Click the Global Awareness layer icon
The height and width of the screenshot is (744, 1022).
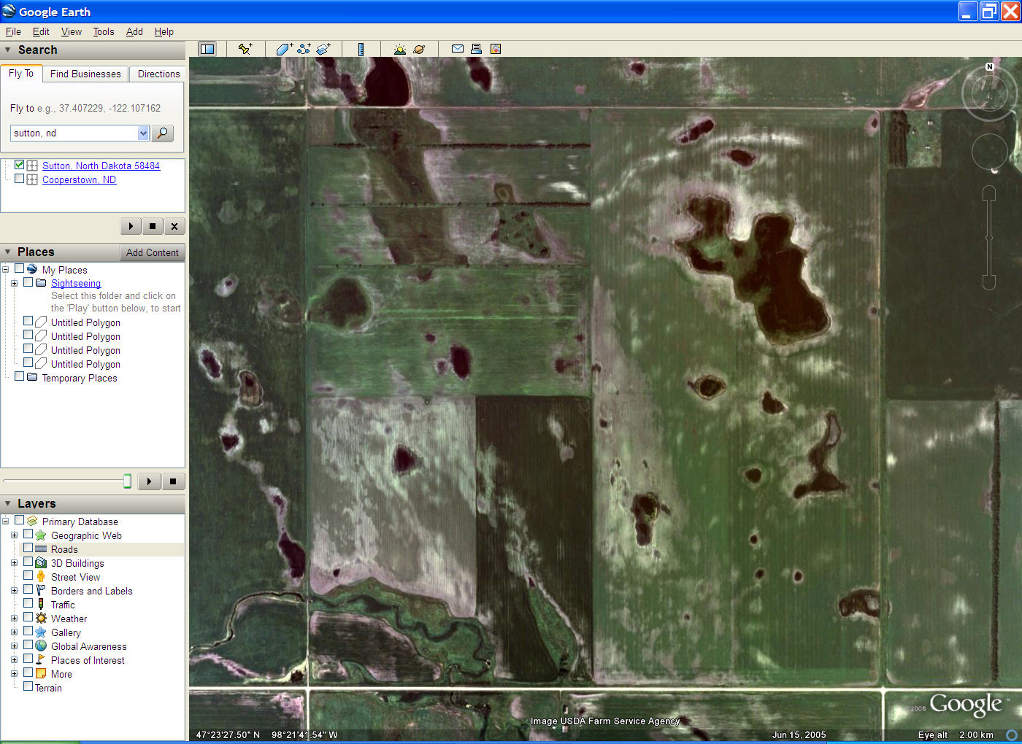pos(41,646)
